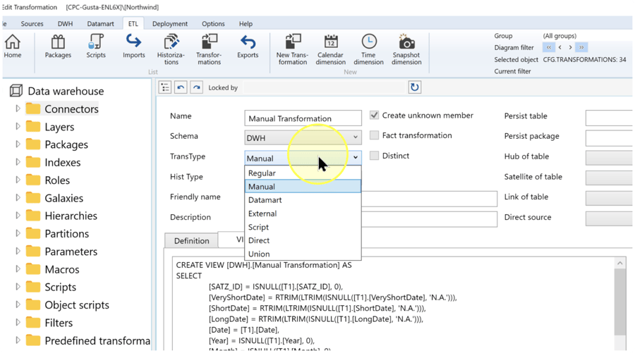Create a Time dimension
Image resolution: width=635 pixels, height=353 pixels.
click(368, 50)
